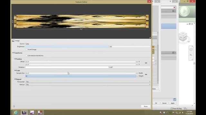Open the upper list view options icon

(x=174, y=11)
